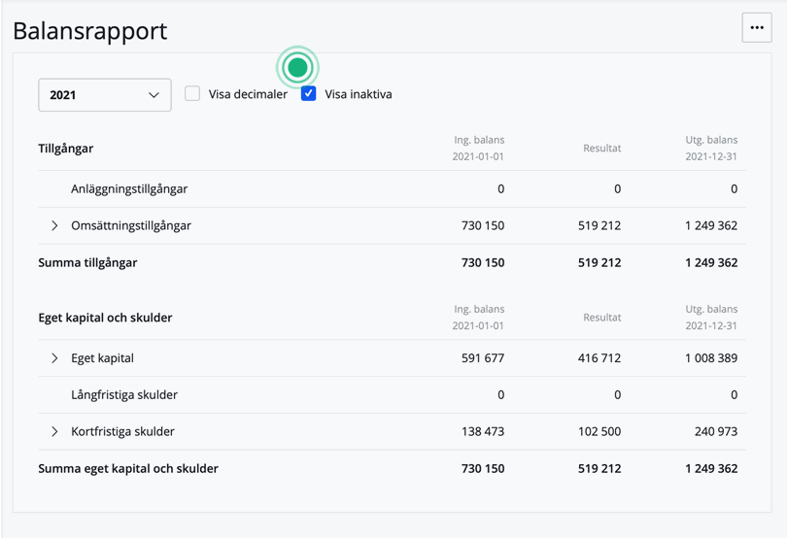This screenshot has width=787, height=538.
Task: Click the Omsättningstillgångar label text
Action: coord(131,225)
